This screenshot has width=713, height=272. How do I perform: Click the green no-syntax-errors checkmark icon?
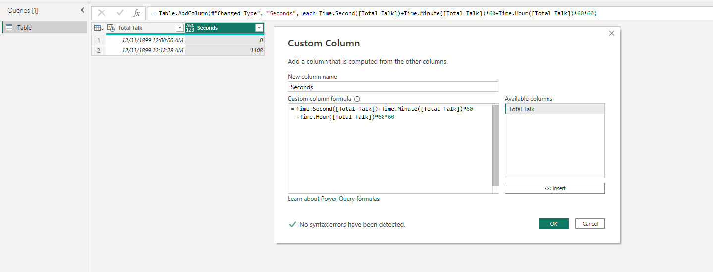pos(292,224)
